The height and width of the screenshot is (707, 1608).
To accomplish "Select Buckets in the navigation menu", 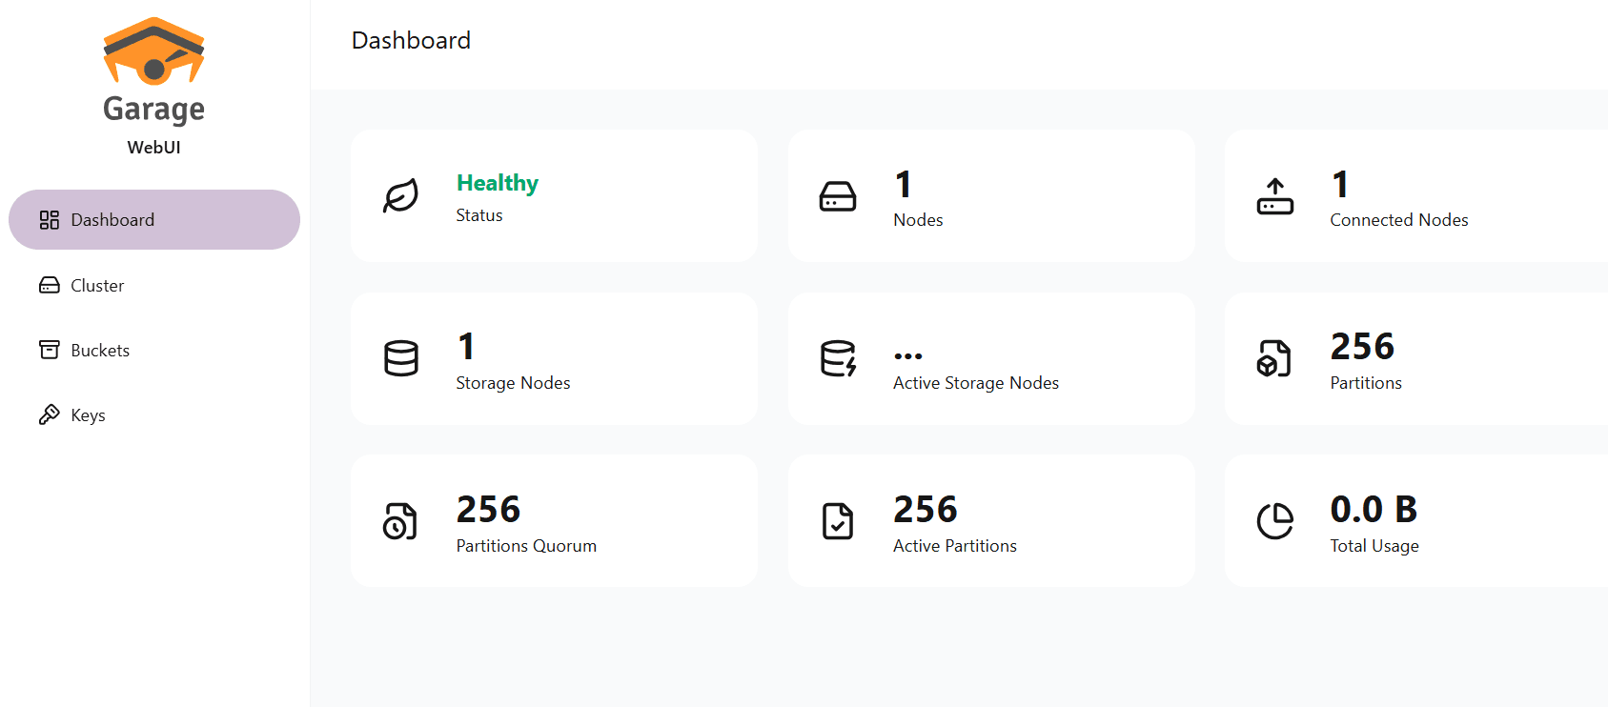I will click(99, 350).
